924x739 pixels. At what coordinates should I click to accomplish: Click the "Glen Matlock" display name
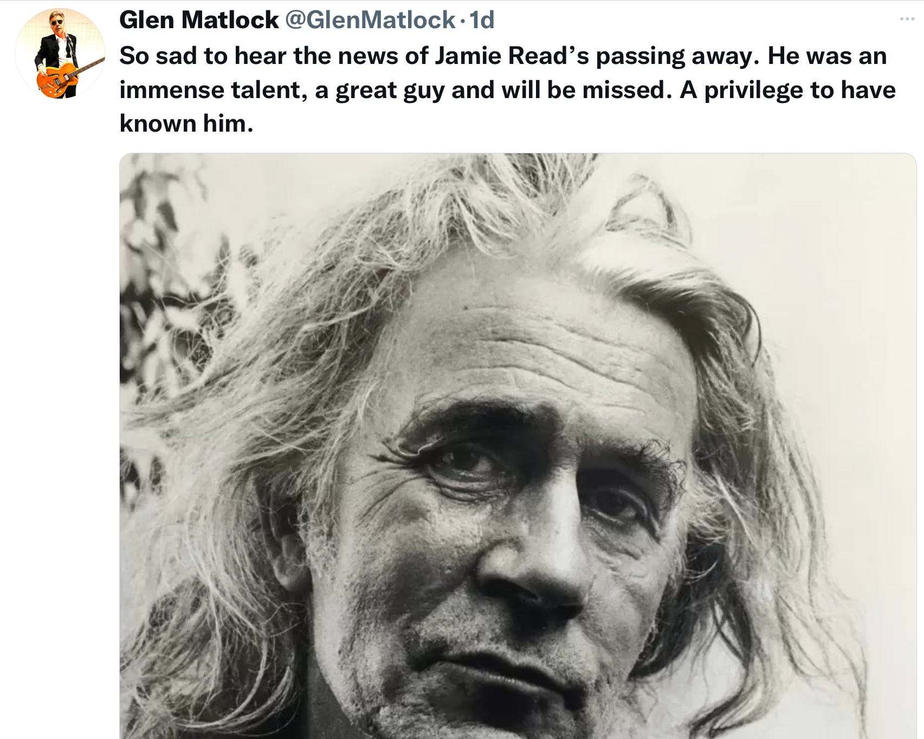pyautogui.click(x=199, y=20)
